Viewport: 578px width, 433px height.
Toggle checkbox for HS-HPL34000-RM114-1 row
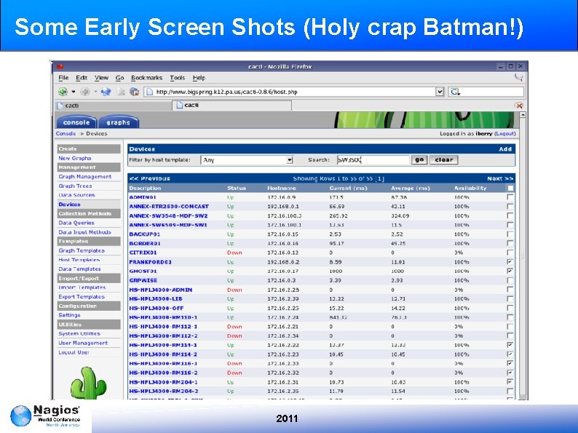[x=510, y=345]
